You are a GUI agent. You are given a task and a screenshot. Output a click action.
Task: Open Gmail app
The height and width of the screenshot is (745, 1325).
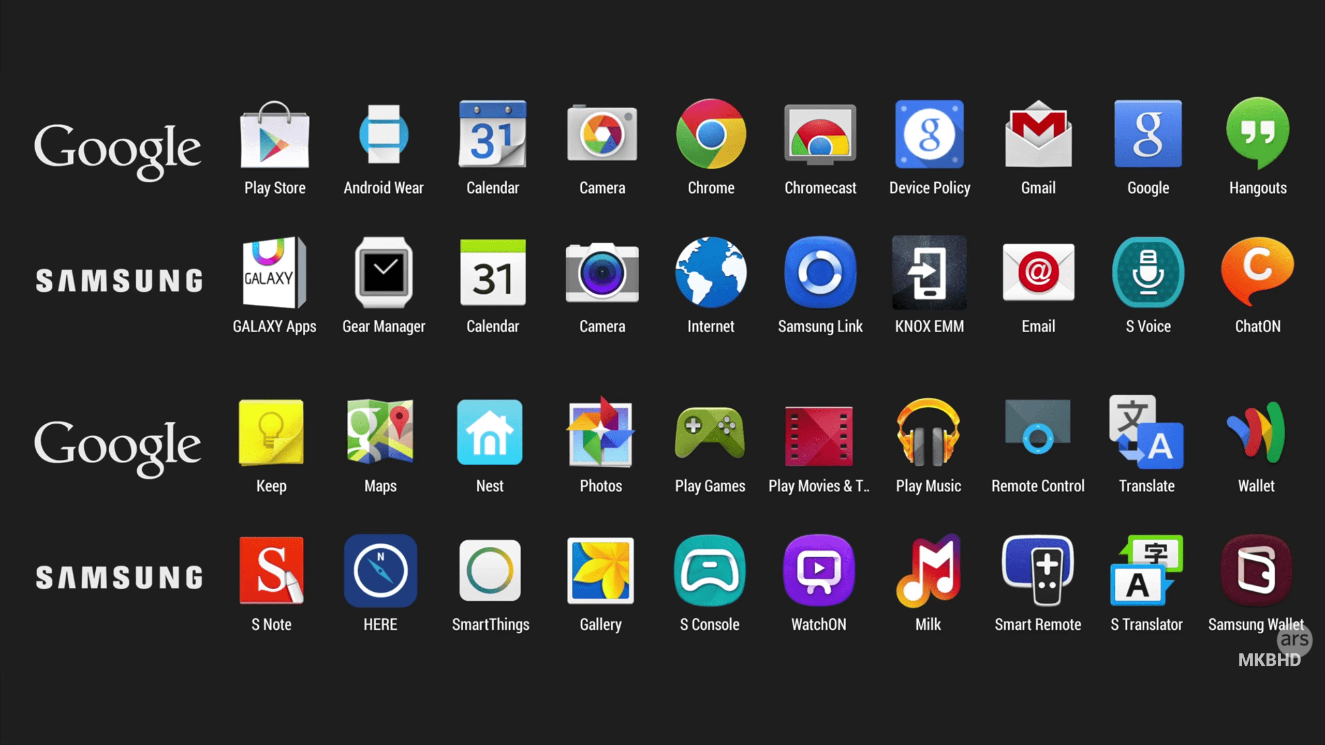(1038, 133)
